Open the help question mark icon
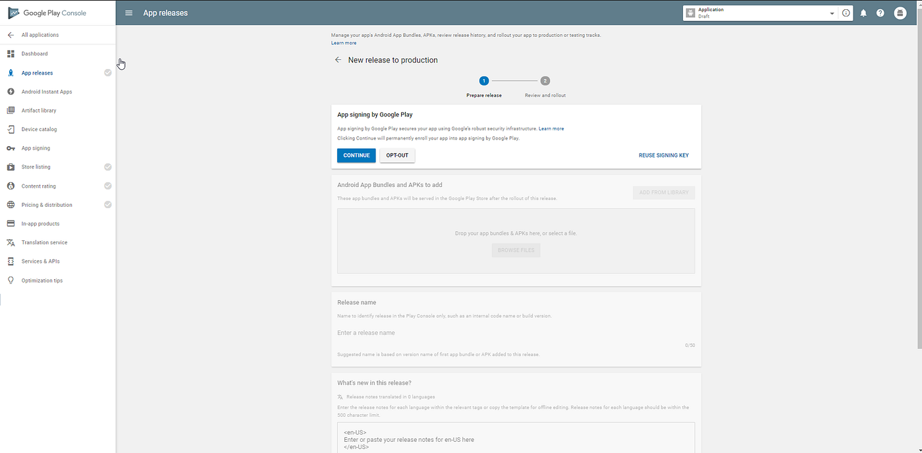 point(881,13)
